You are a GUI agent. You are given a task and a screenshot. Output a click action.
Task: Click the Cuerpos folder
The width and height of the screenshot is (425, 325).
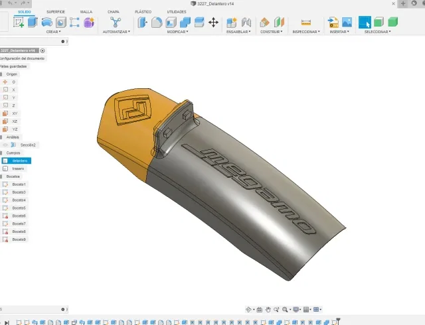[x=13, y=153]
